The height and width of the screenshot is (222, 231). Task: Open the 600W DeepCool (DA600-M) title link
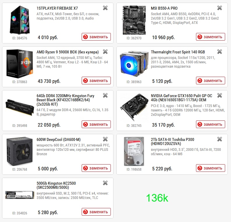59,139
